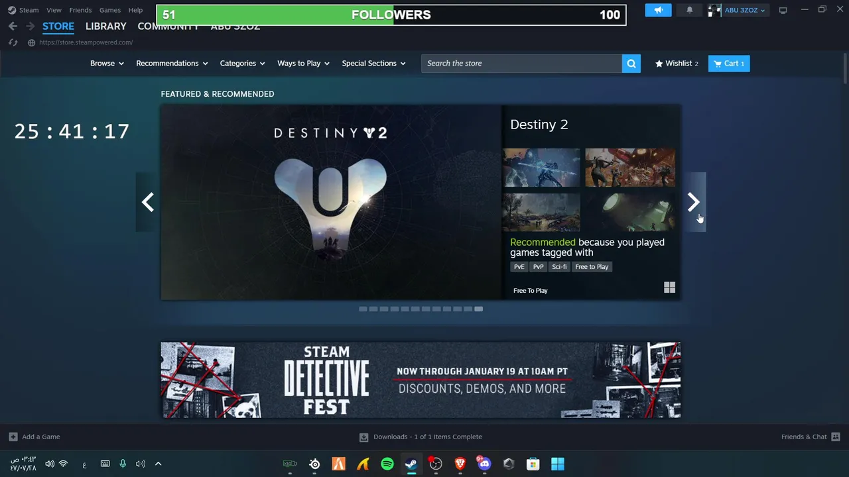Click the Steam icon in the taskbar
This screenshot has height=477, width=849.
click(411, 464)
